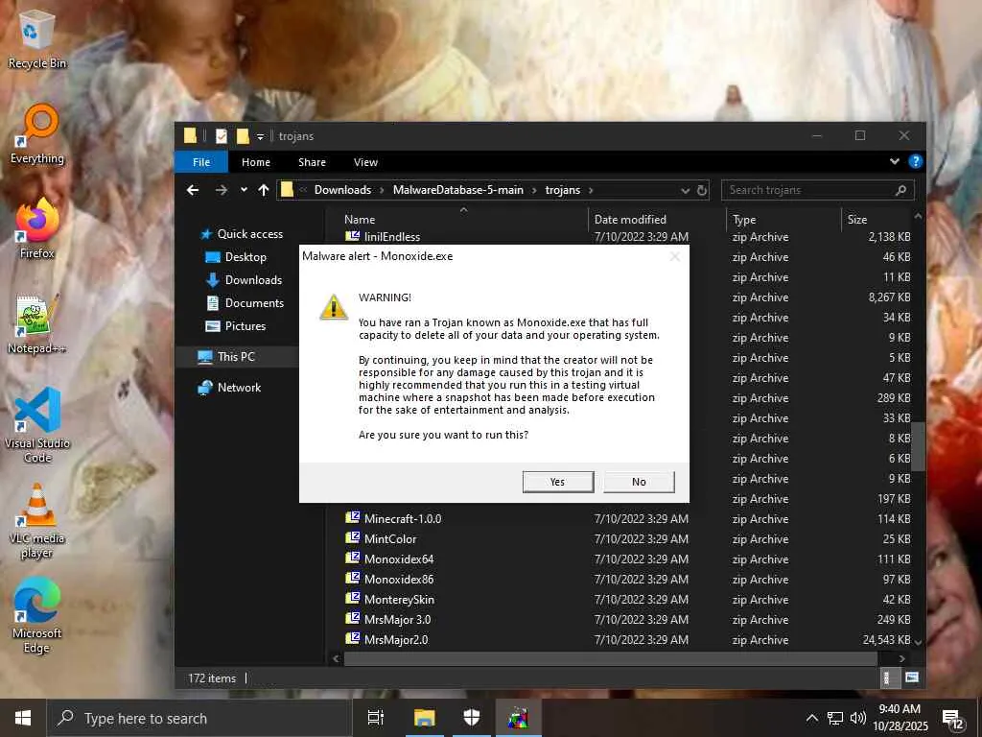This screenshot has width=982, height=737.
Task: Open Desktop in the navigation pane
Action: point(237,257)
